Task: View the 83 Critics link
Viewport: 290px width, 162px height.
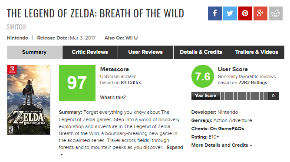Action: coord(131,83)
